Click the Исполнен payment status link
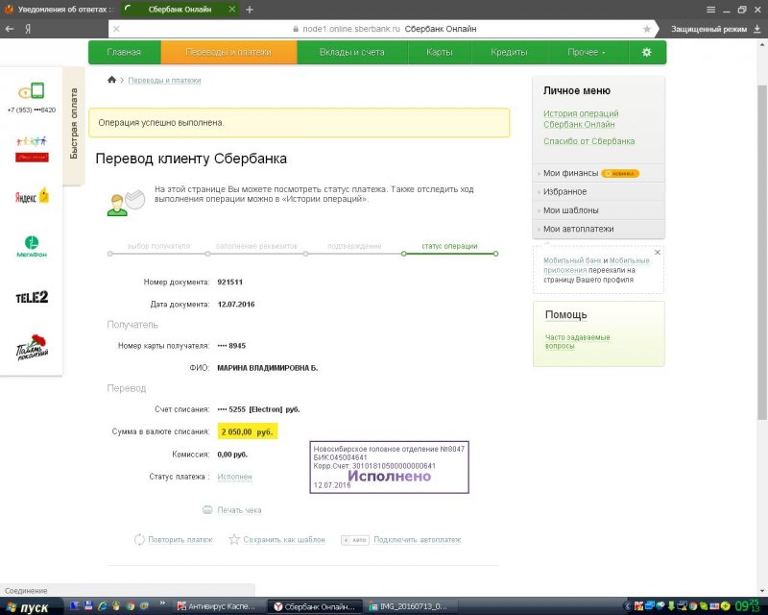 234,477
